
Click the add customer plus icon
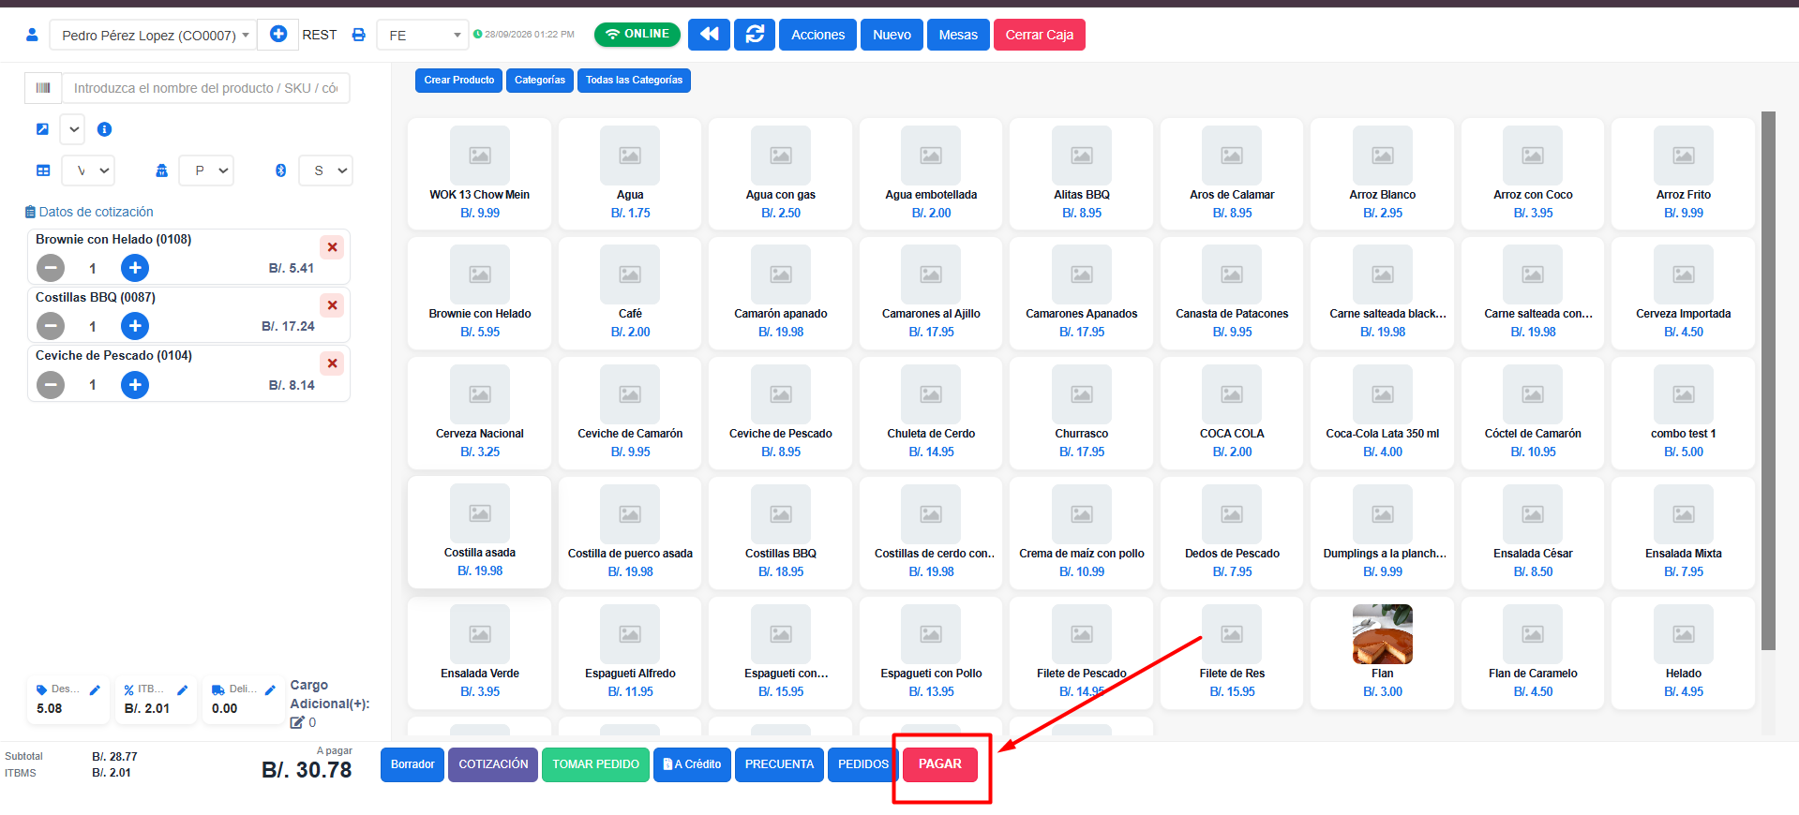coord(278,35)
